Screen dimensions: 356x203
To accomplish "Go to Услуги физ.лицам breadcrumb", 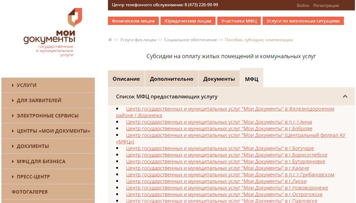I will [138, 40].
